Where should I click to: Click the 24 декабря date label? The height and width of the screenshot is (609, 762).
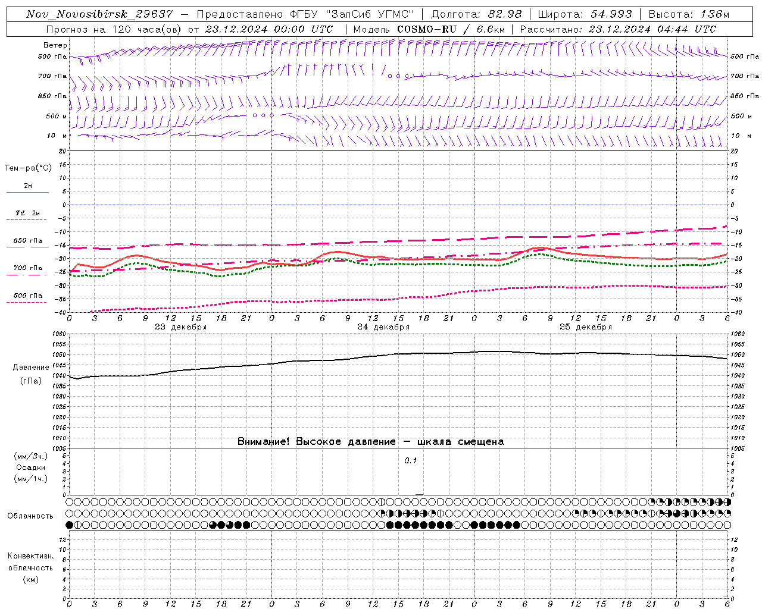tap(383, 327)
